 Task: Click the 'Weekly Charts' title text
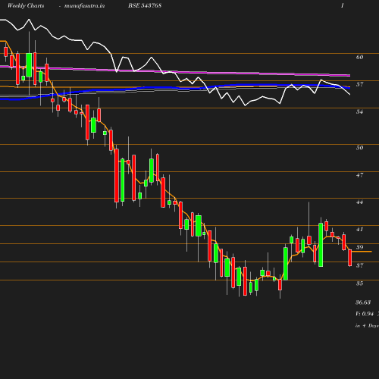coord(26,5)
